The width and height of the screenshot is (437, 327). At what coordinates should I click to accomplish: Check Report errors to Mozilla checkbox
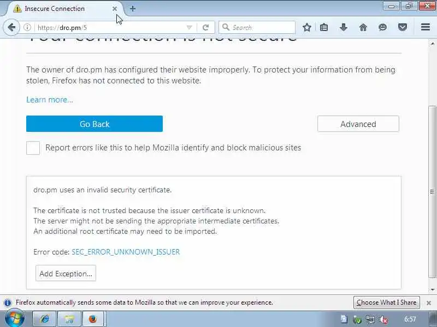click(33, 148)
